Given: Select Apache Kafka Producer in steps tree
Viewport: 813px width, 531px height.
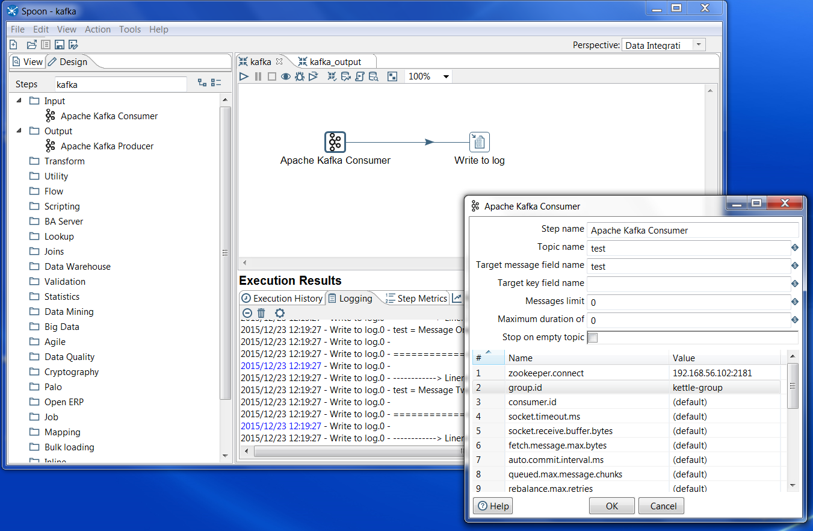Looking at the screenshot, I should 107,146.
